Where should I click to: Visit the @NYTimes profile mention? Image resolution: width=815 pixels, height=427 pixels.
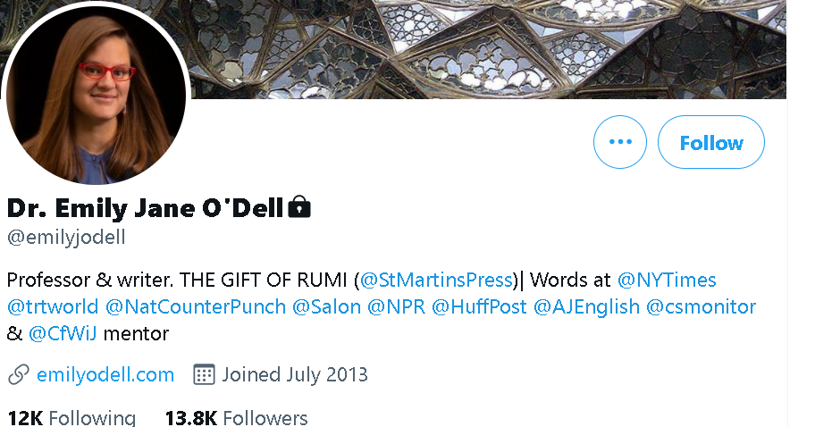pos(667,280)
